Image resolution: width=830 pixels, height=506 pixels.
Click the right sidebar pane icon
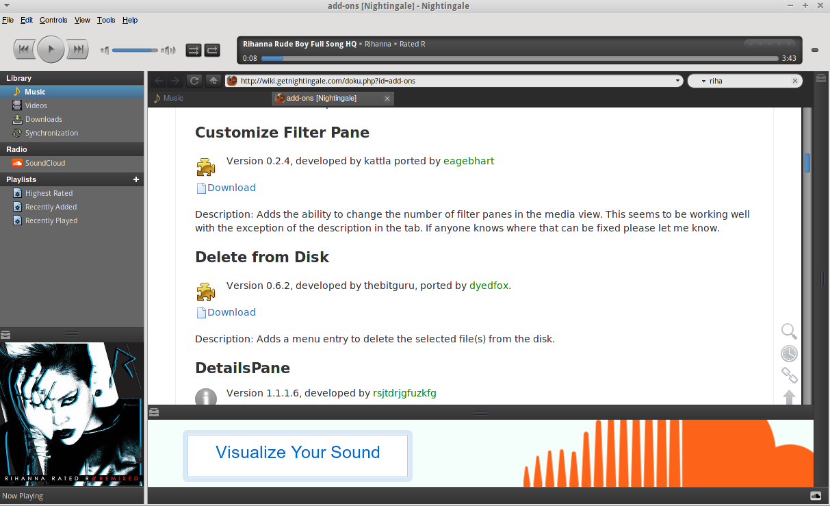point(821,79)
